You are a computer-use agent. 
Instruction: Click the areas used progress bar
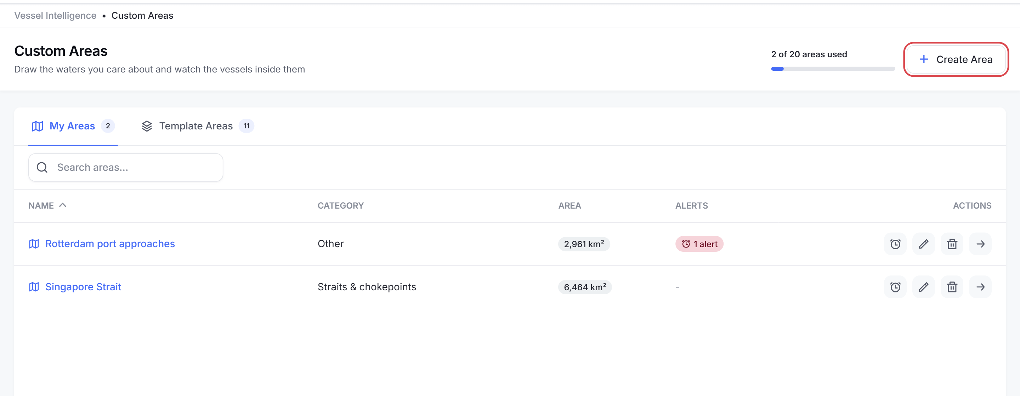(x=833, y=69)
